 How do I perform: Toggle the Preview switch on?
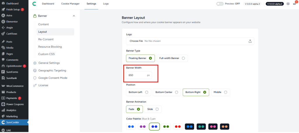pyautogui.click(x=220, y=4)
